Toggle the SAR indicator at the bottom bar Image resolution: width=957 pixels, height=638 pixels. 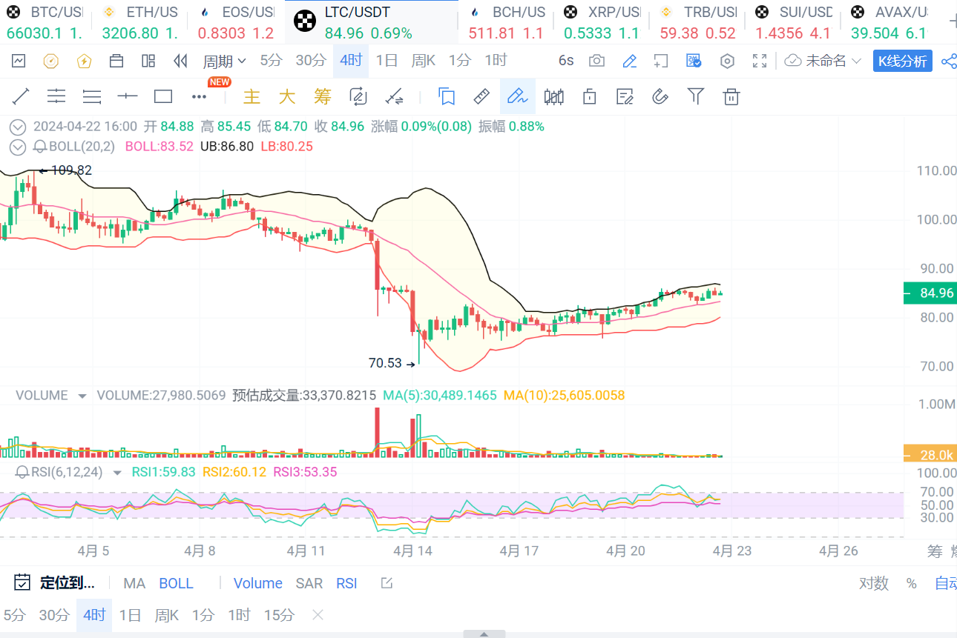309,583
